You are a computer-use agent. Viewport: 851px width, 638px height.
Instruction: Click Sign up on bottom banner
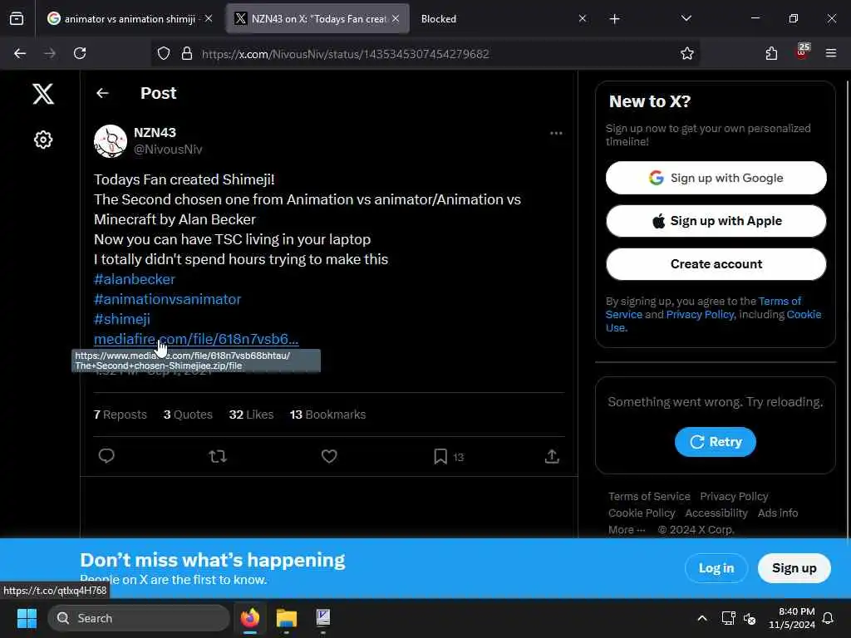794,568
